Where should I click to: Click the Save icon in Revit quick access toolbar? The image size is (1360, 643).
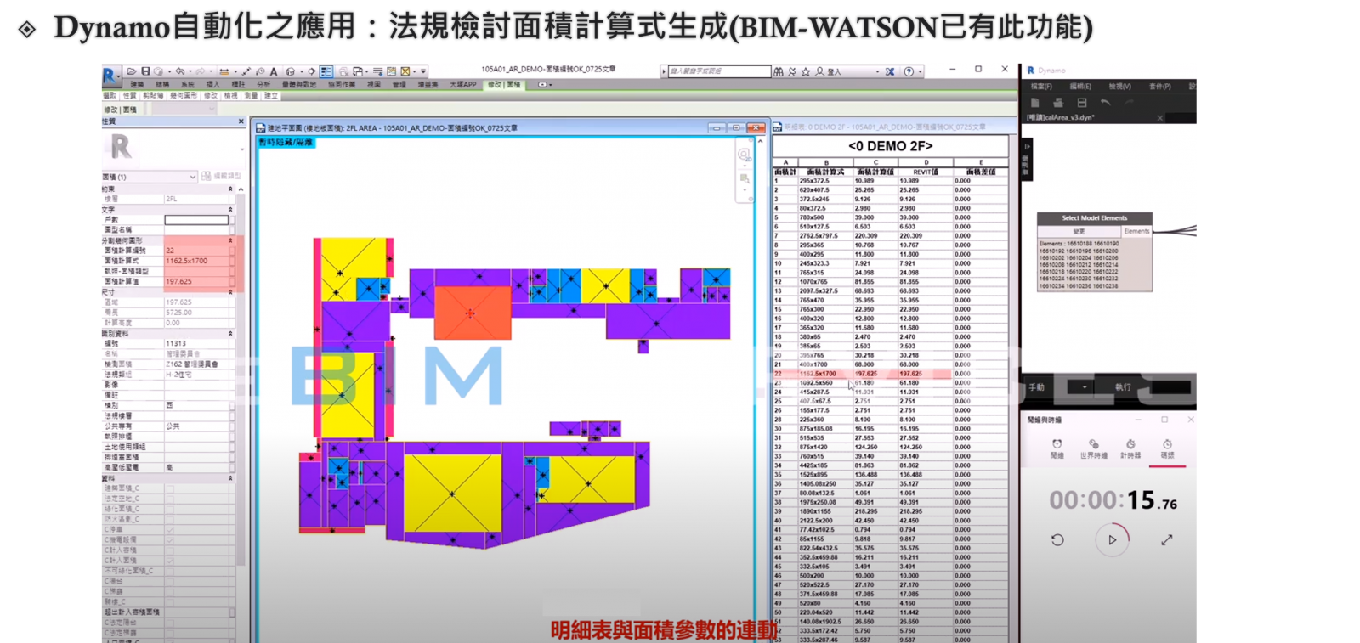coord(145,72)
